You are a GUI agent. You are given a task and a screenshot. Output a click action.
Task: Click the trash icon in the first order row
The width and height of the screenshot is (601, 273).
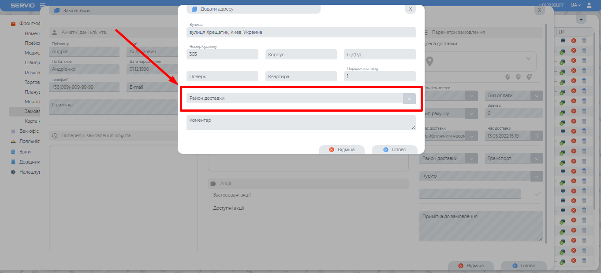coord(584,40)
